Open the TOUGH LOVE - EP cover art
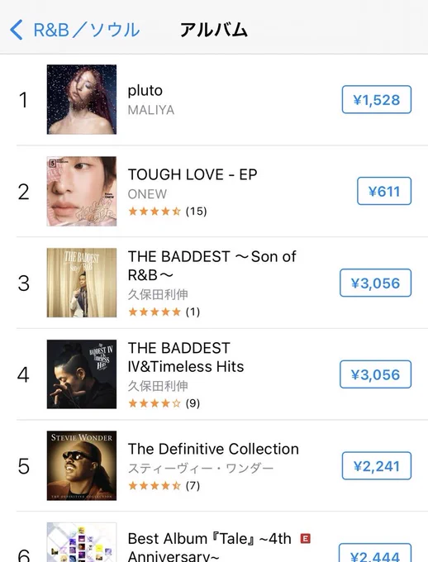This screenshot has height=562, width=428. tap(82, 192)
